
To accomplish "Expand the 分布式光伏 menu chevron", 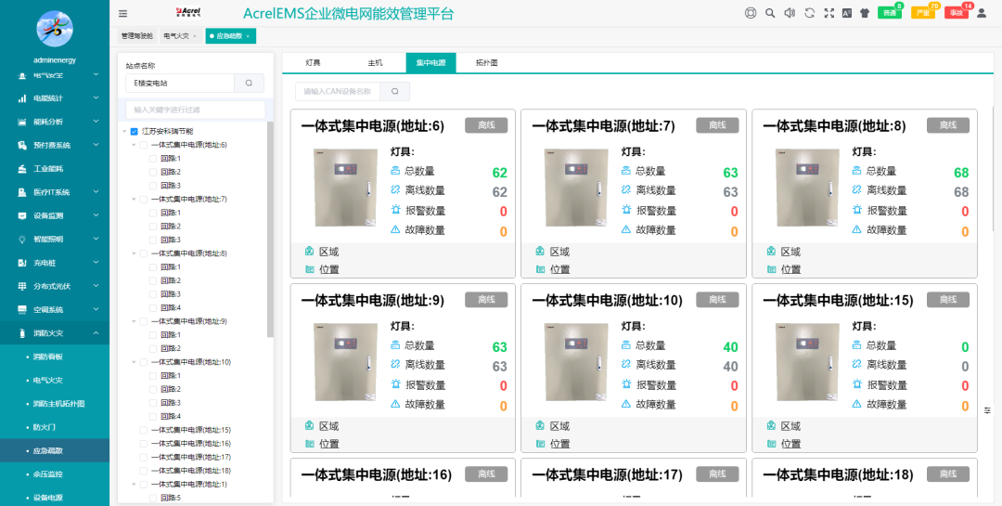I will click(x=96, y=286).
